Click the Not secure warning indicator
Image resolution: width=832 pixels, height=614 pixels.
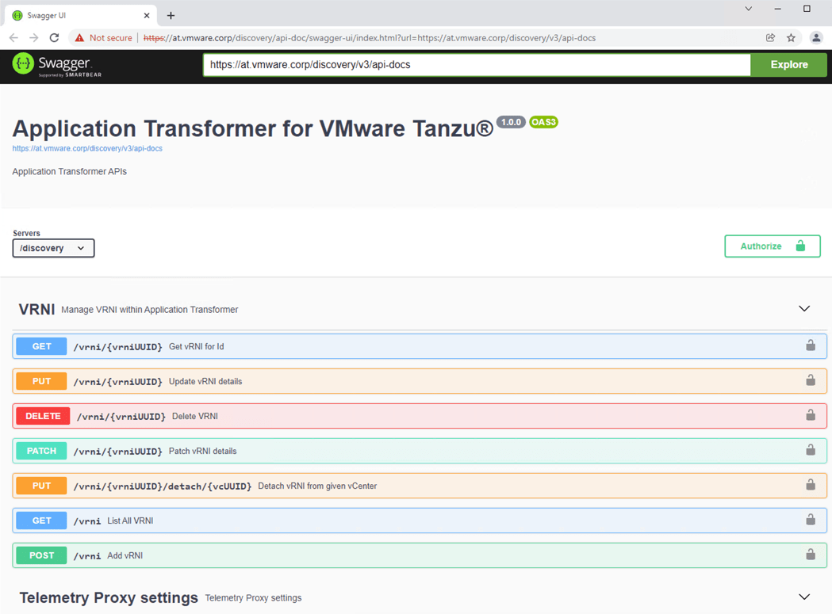(x=103, y=38)
